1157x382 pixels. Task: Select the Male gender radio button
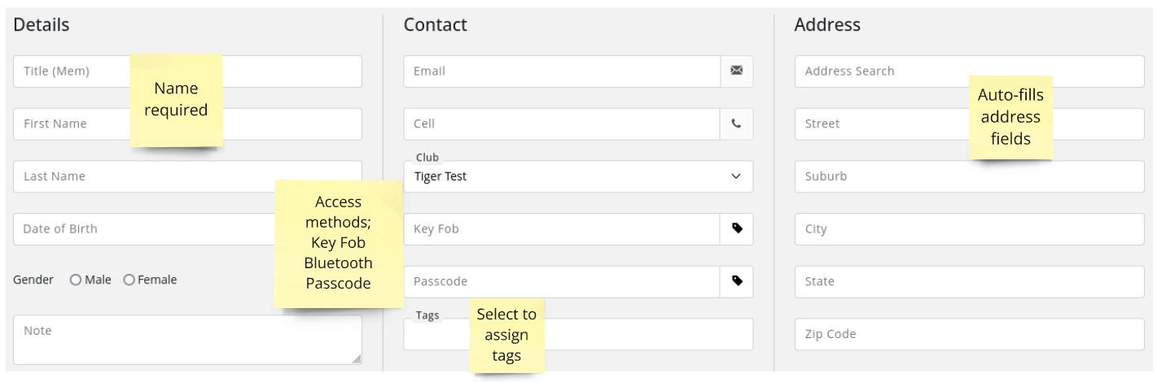(x=76, y=280)
